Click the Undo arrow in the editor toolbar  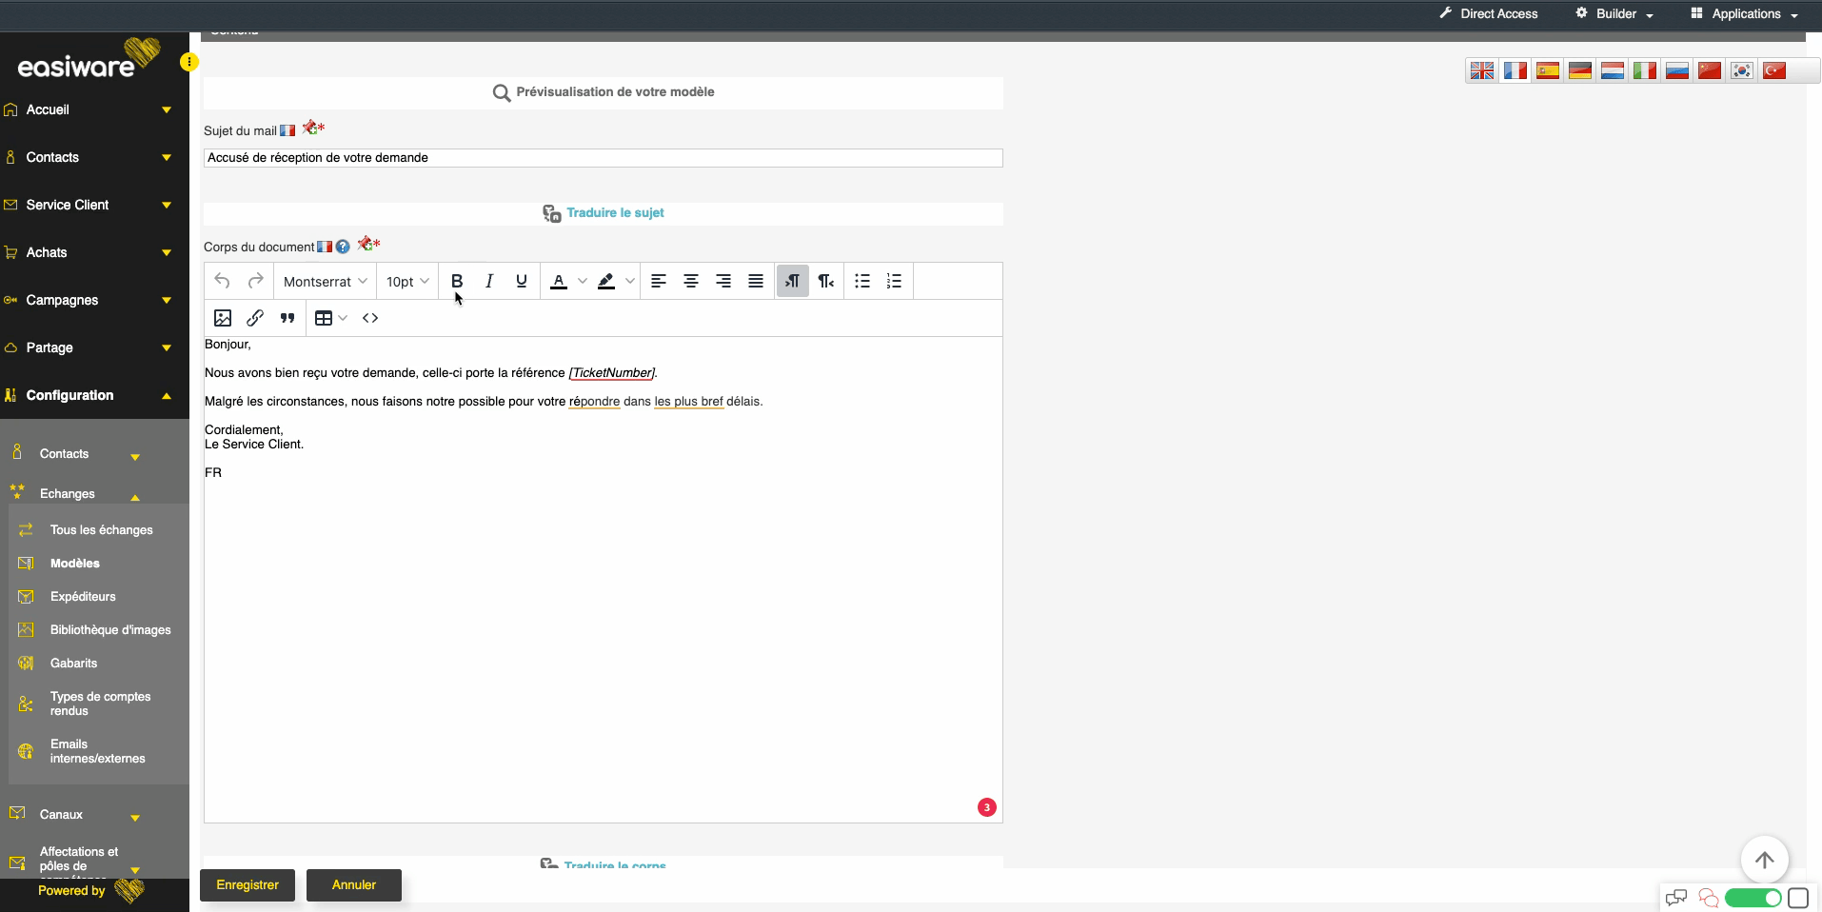[x=222, y=281]
